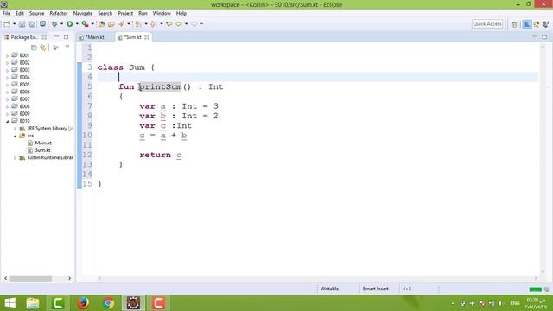Viewport: 553px width, 311px height.
Task: Select the E008 project
Action: (x=24, y=106)
